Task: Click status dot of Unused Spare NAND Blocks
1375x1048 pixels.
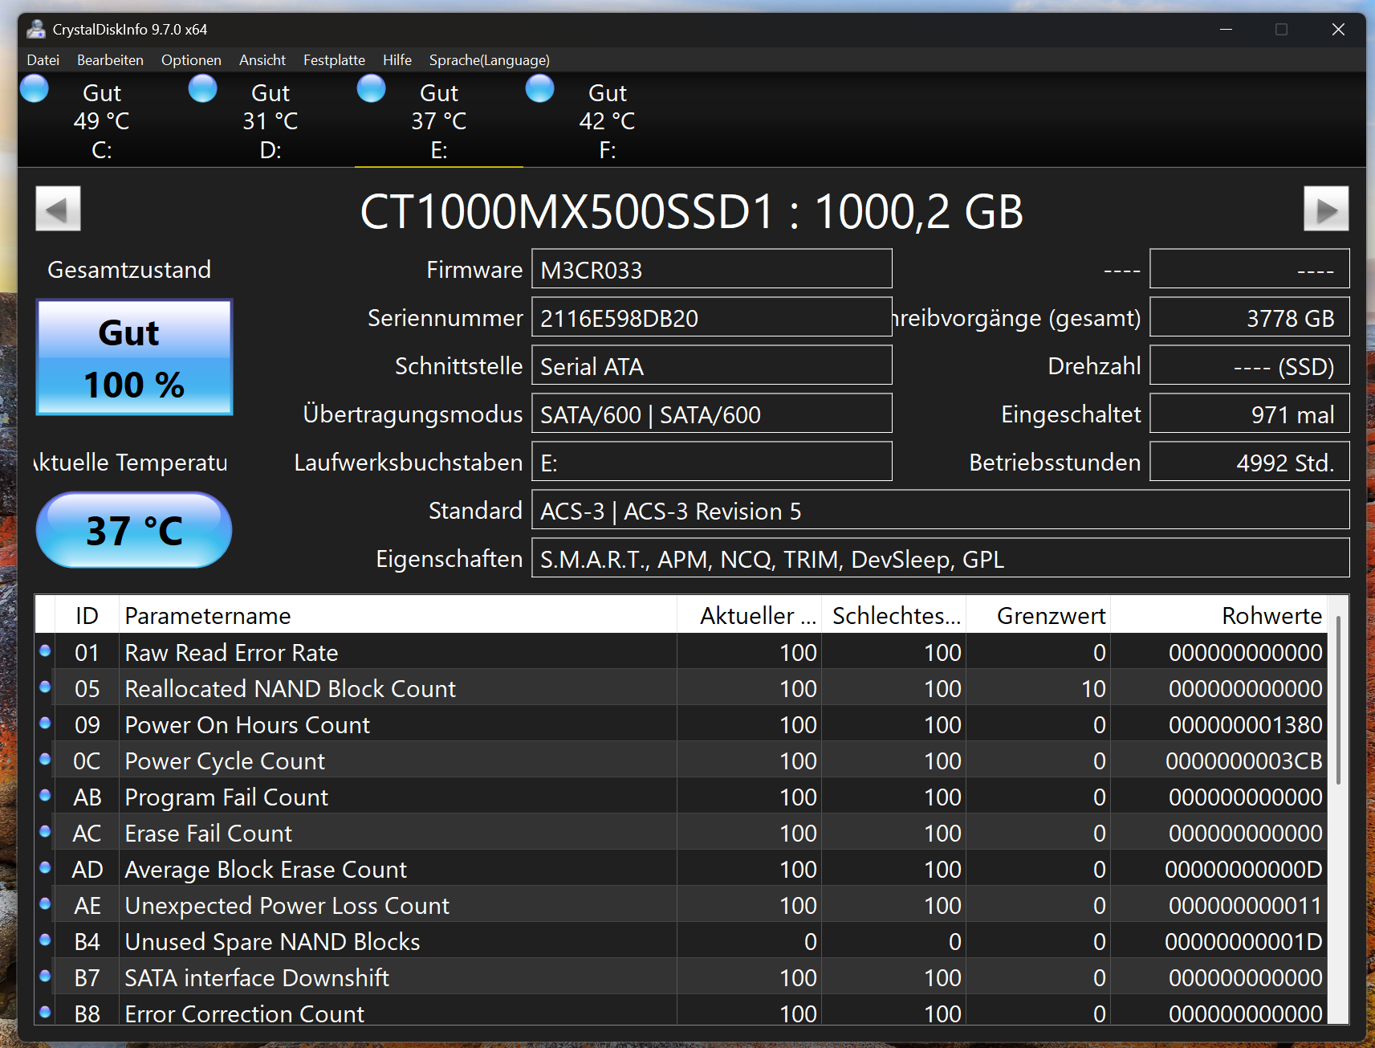Action: [45, 940]
